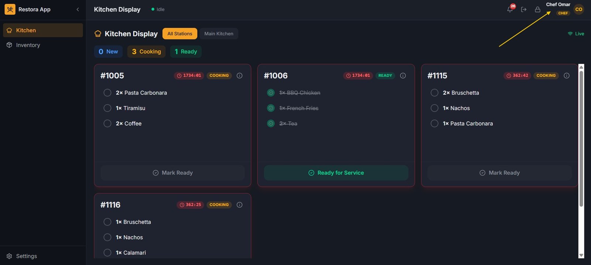Check off 1× Nachos in order #1116
The image size is (591, 265).
coord(107,237)
